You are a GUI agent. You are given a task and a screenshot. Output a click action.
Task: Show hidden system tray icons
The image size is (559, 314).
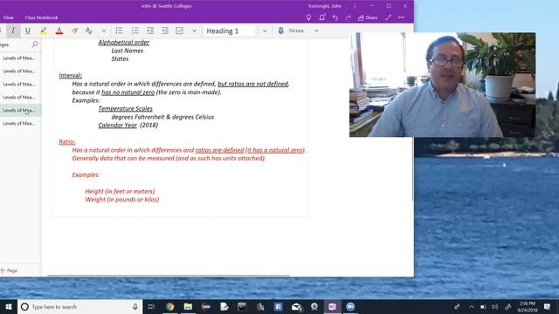472,306
